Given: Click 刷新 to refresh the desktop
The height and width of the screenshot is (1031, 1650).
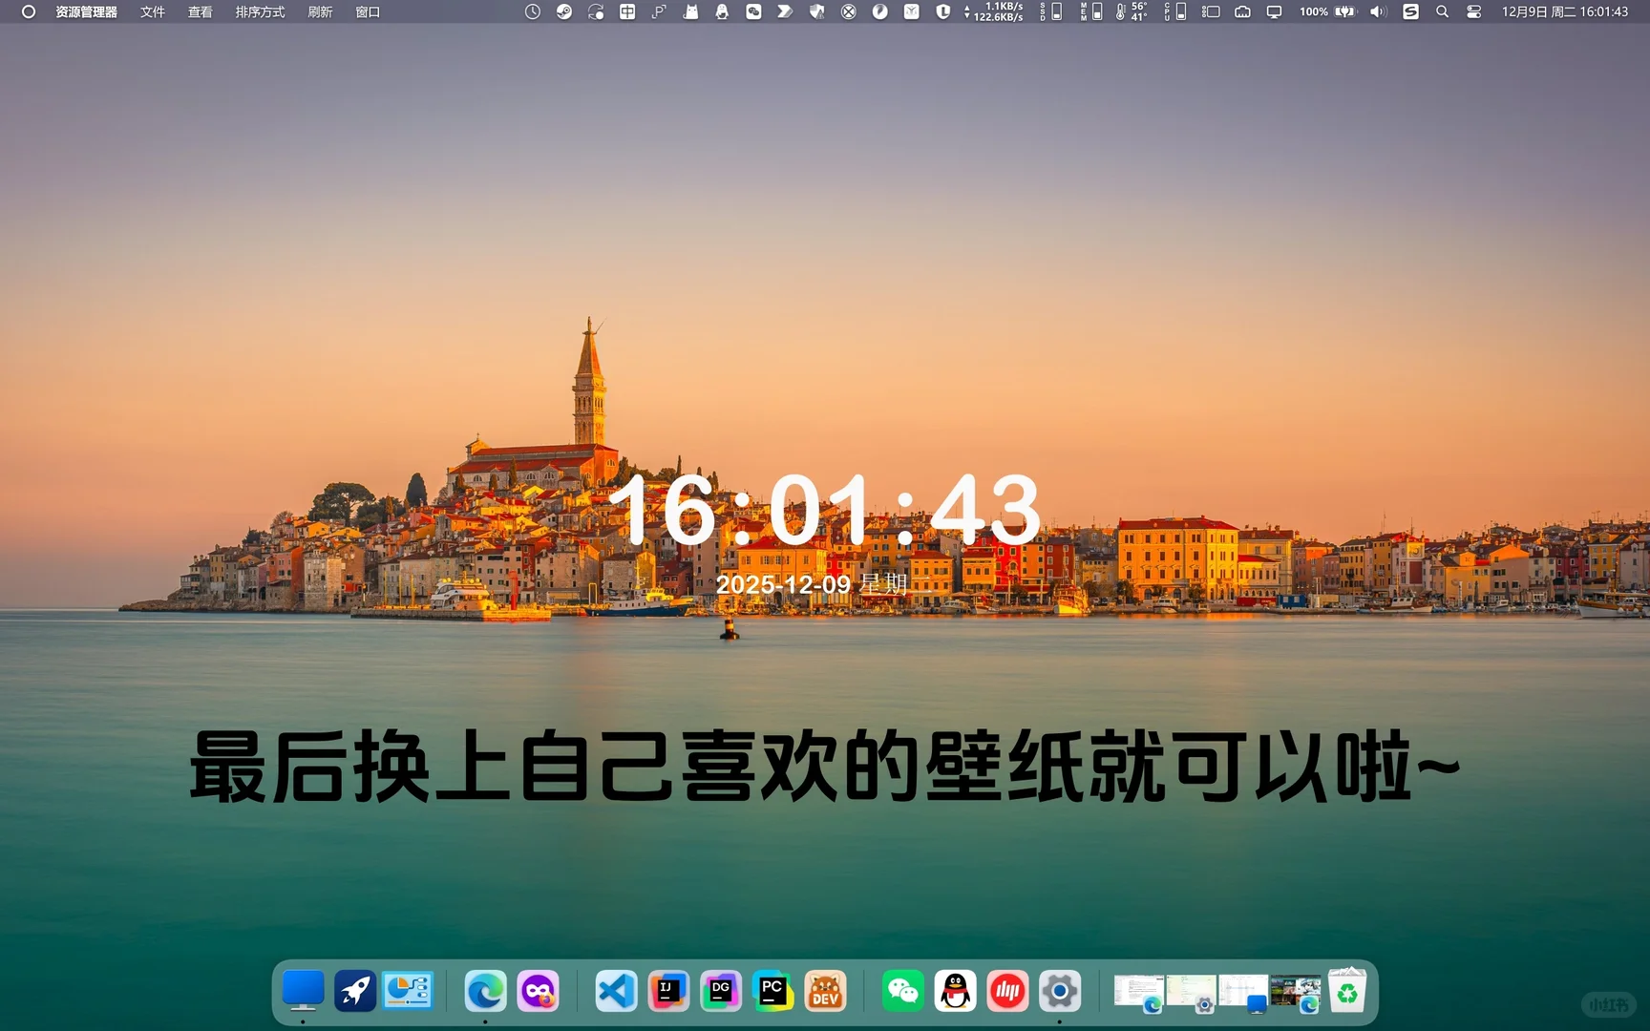Looking at the screenshot, I should 319,12.
